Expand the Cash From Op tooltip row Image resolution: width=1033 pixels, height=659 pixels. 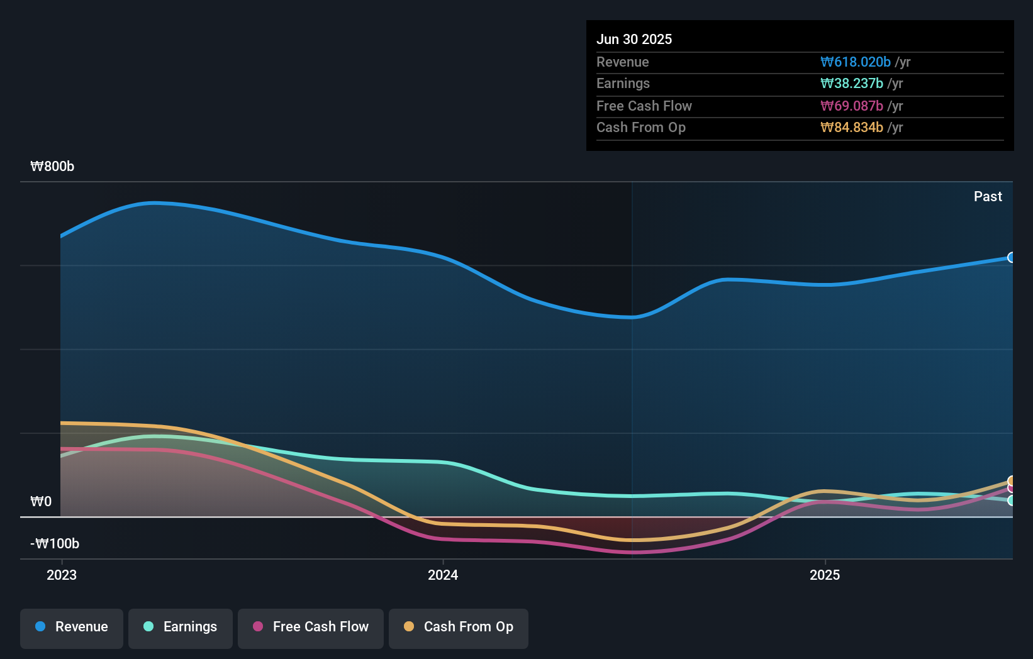tap(642, 127)
